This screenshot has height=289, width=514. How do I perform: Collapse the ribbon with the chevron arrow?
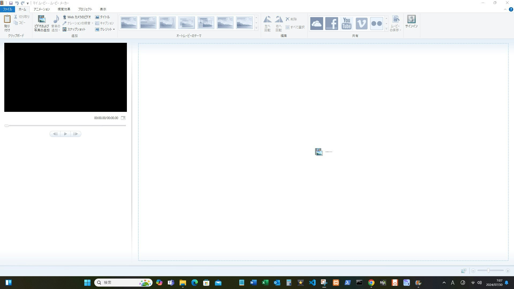505,9
